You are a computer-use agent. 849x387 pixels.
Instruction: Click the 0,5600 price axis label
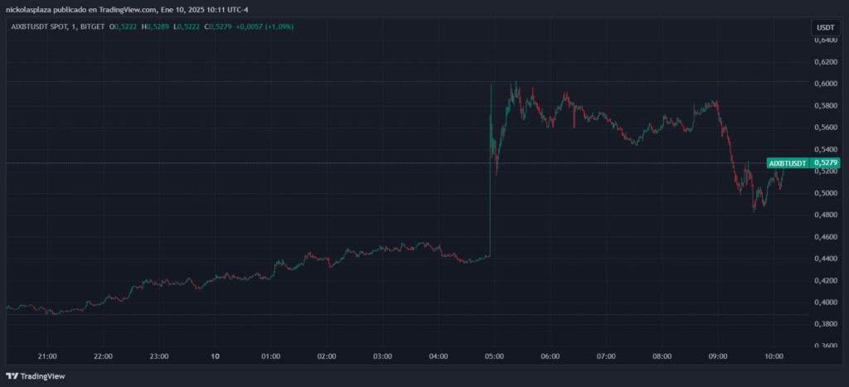[x=826, y=128]
